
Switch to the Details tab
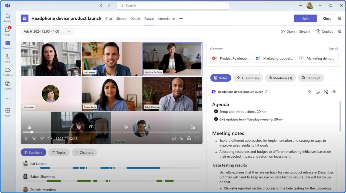[x=135, y=19]
